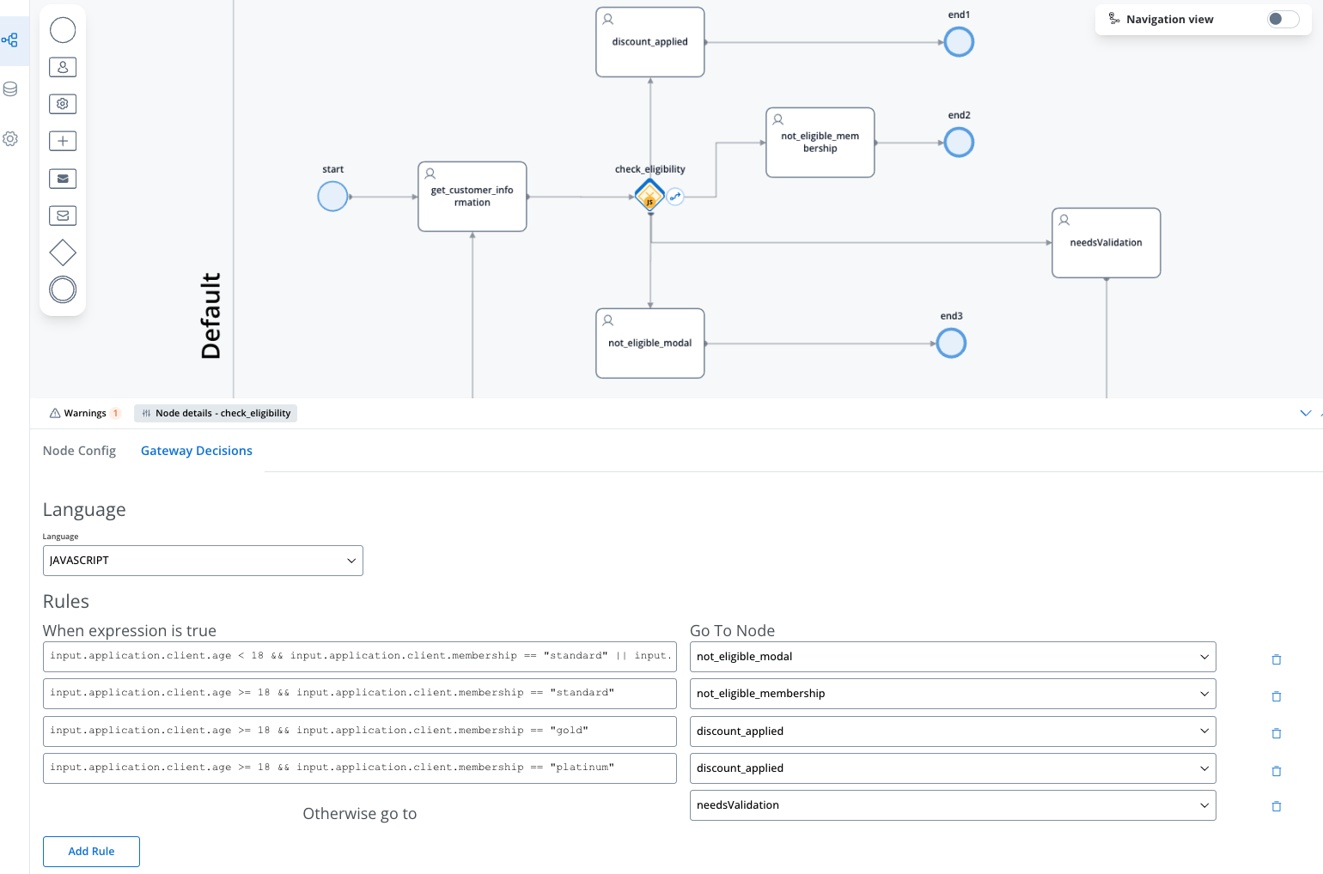Open the platinum rule discount_applied dropdown
The width and height of the screenshot is (1323, 874).
coord(953,768)
